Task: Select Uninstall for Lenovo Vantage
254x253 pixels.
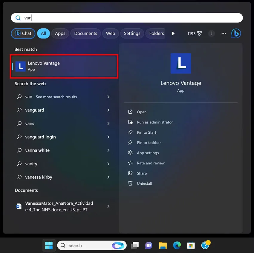Action: pyautogui.click(x=140, y=183)
